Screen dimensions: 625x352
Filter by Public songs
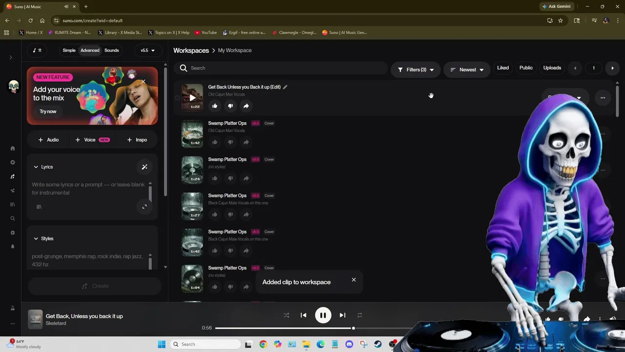(x=526, y=68)
